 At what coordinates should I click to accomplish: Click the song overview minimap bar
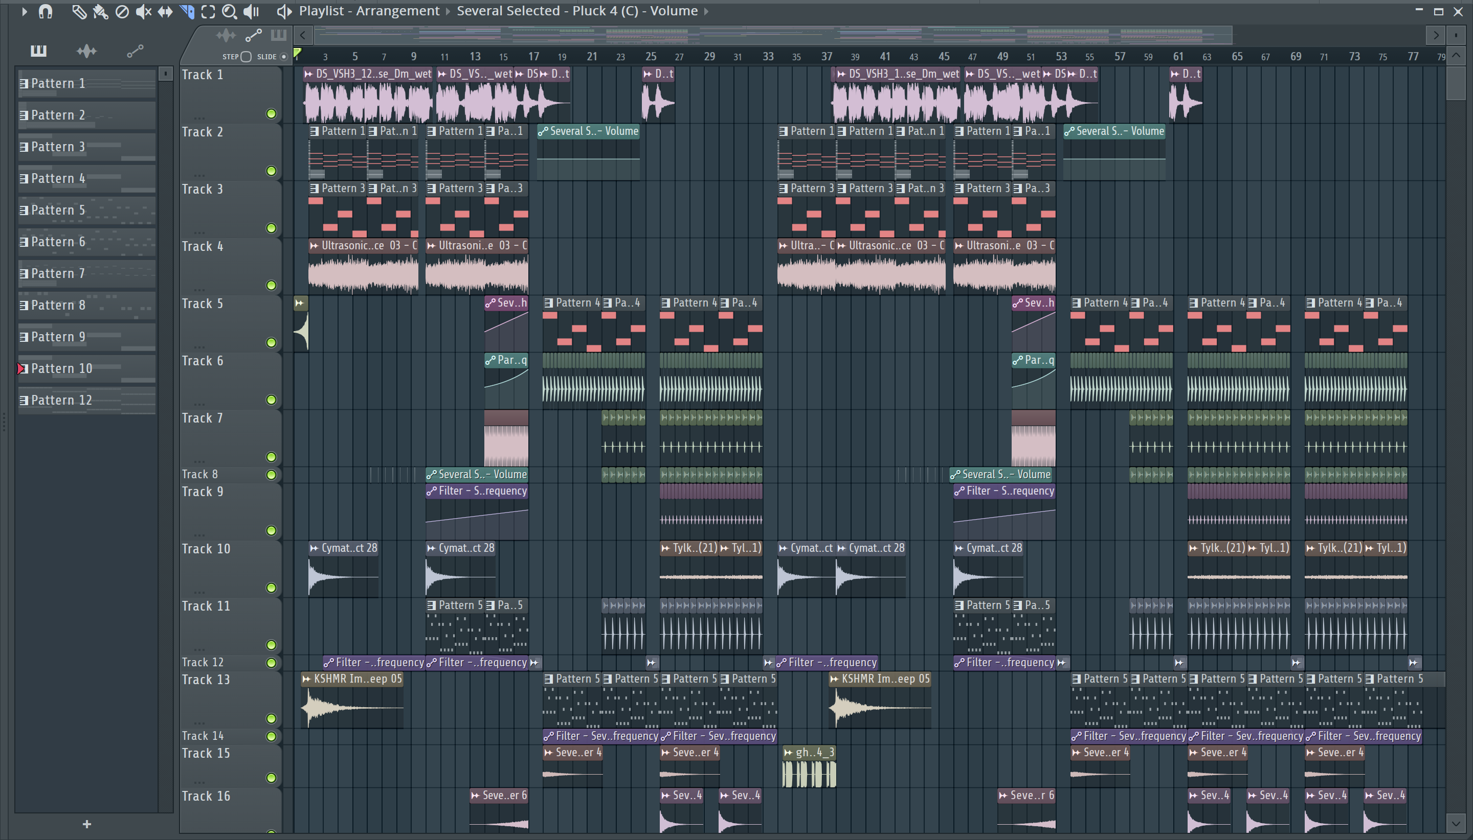coord(774,35)
